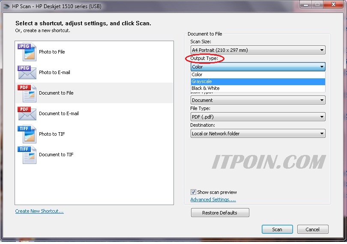Choose the Photo to E-mail envelope icon
The width and height of the screenshot is (347, 244).
coord(27,72)
